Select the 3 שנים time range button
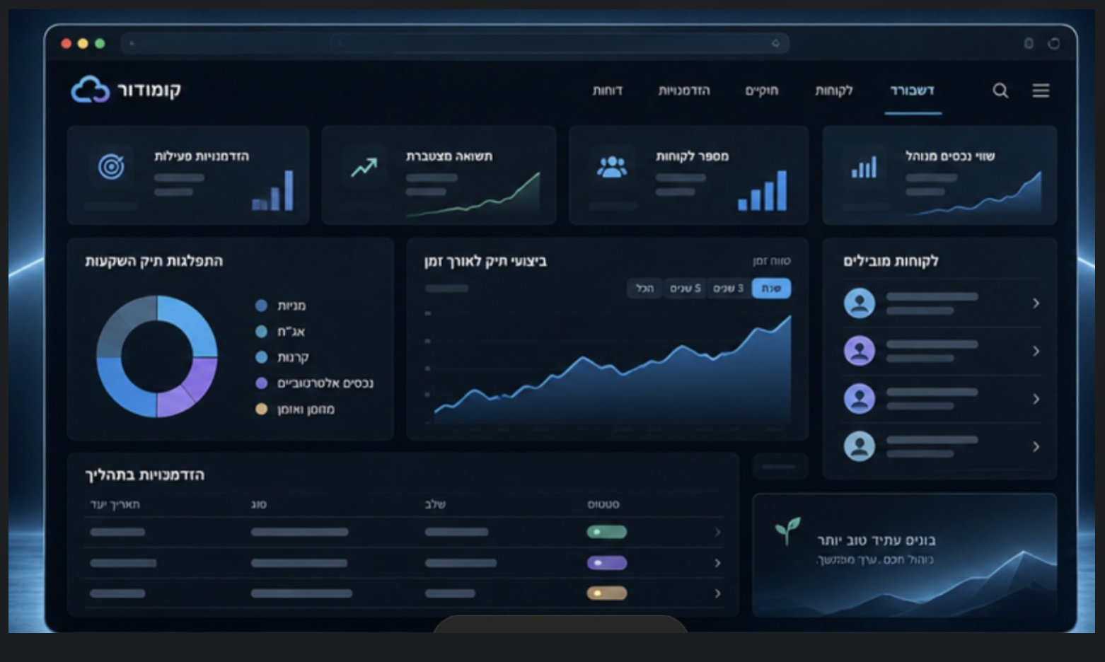Image resolution: width=1105 pixels, height=662 pixels. click(x=729, y=289)
